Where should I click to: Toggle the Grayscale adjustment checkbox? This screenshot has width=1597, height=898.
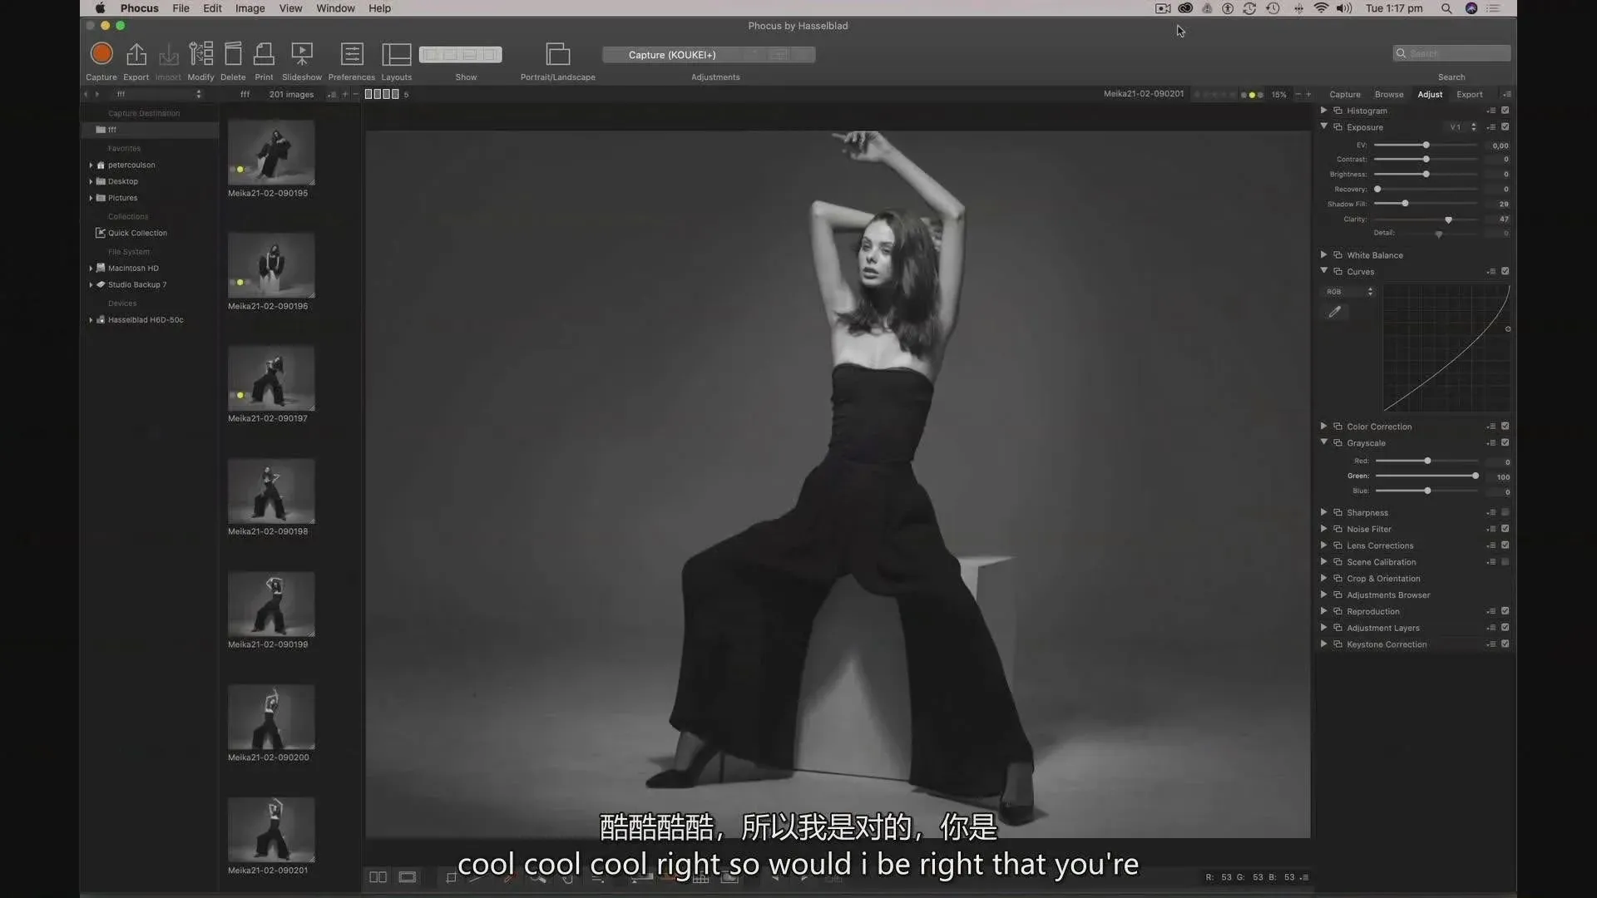point(1505,443)
